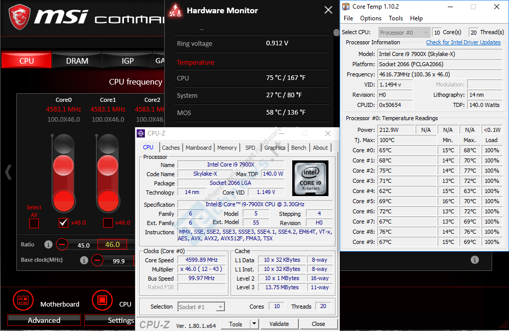Click the 99.9 Base clock value
509x331 pixels.
coord(118,261)
